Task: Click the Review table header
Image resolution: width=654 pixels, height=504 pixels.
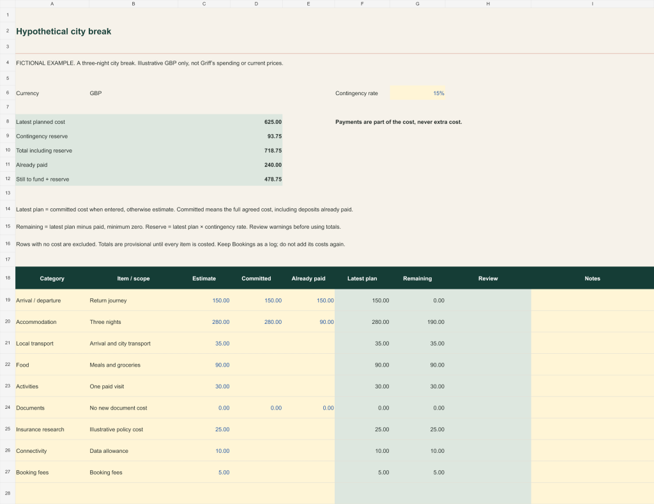Action: point(488,279)
